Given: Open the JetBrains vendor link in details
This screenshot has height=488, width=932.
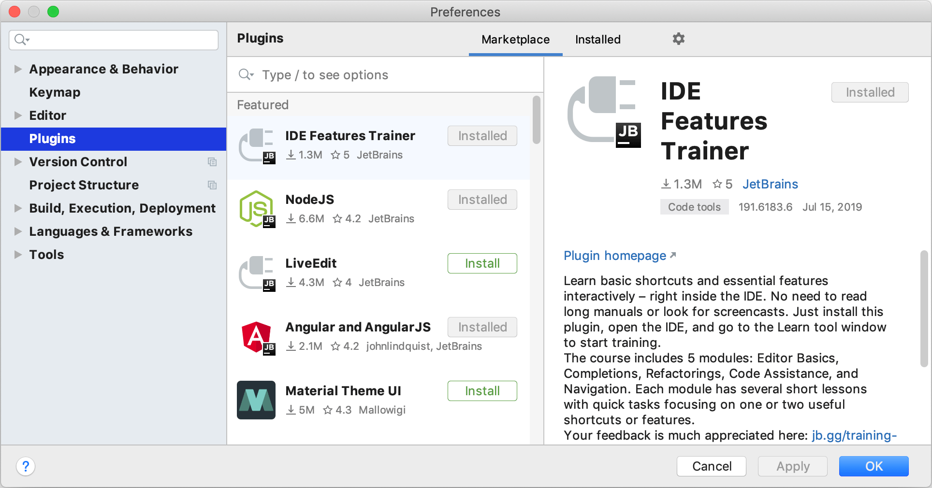Looking at the screenshot, I should click(x=770, y=184).
